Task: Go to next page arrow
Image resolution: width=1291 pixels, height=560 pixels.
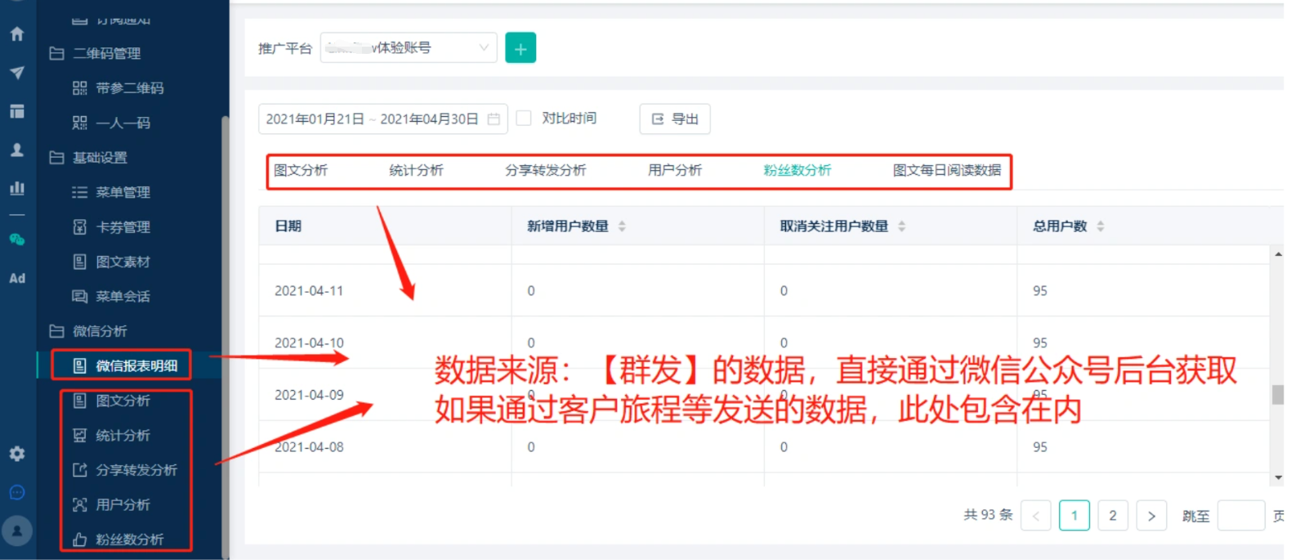Action: 1151,516
